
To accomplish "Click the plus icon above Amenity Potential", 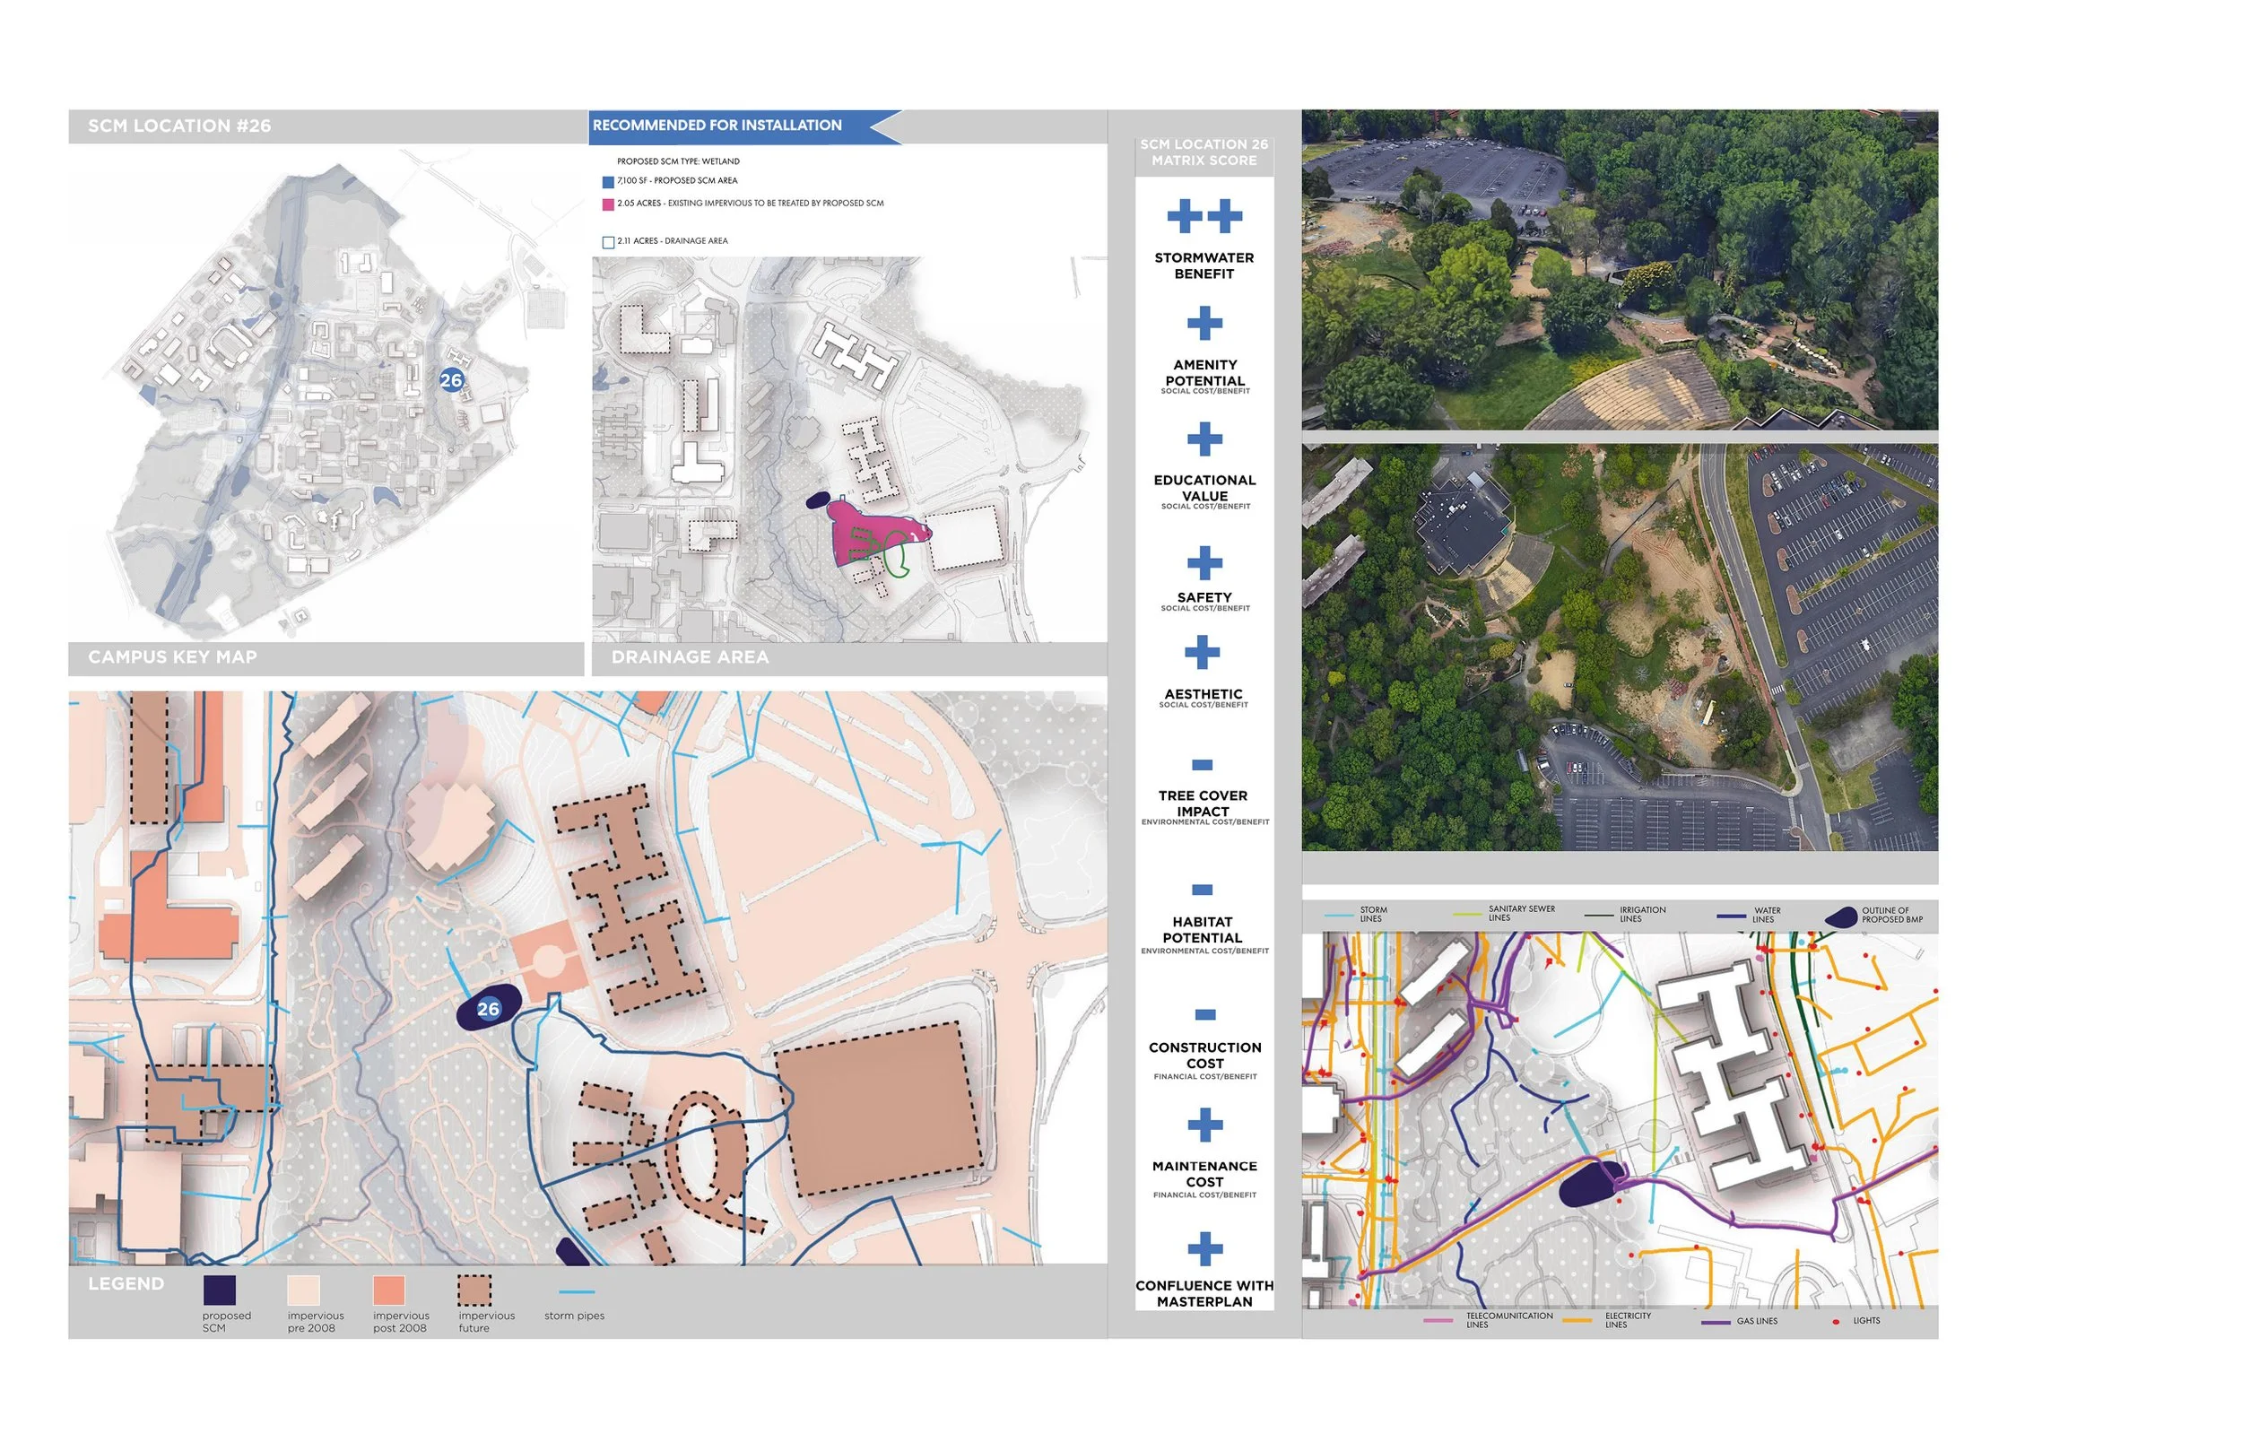I will pyautogui.click(x=1204, y=323).
